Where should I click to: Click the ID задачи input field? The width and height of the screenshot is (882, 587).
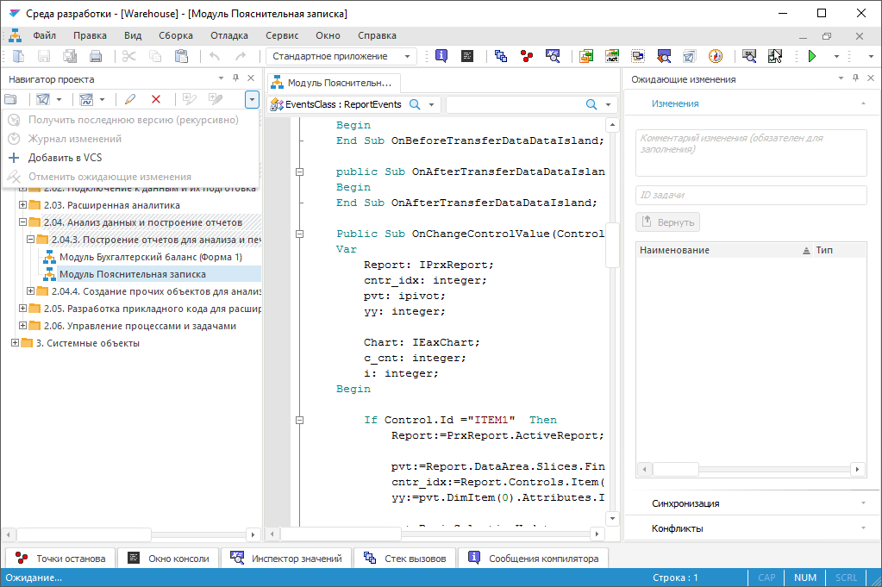pos(751,196)
